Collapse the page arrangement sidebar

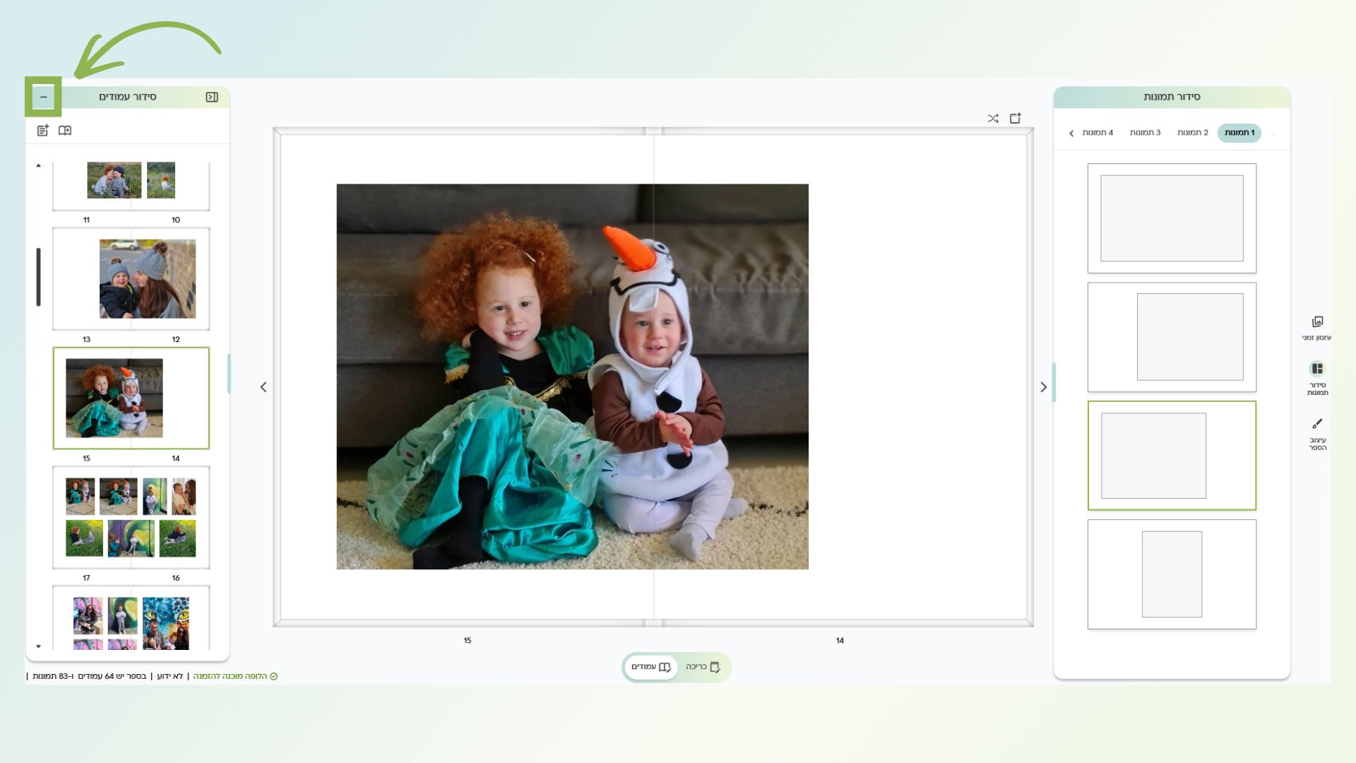[x=212, y=97]
